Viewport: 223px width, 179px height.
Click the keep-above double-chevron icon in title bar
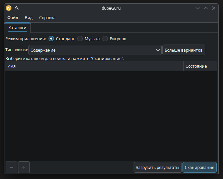click(17, 8)
